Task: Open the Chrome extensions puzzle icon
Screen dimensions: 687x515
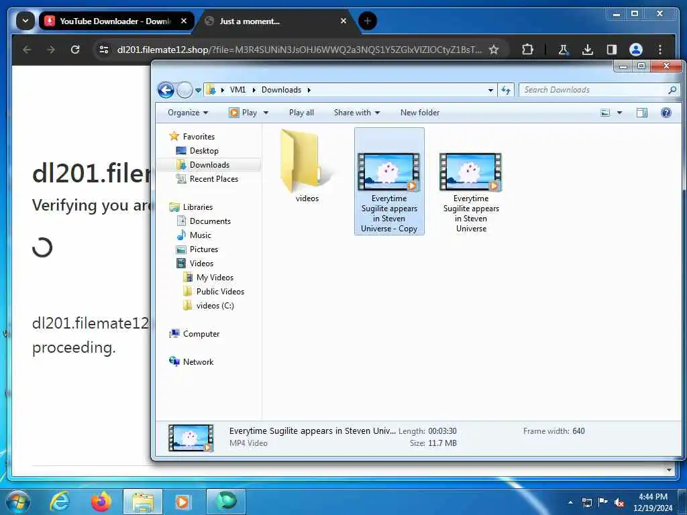Action: tap(527, 50)
